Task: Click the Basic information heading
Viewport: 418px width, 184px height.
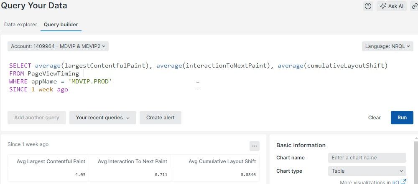Action: coord(301,145)
